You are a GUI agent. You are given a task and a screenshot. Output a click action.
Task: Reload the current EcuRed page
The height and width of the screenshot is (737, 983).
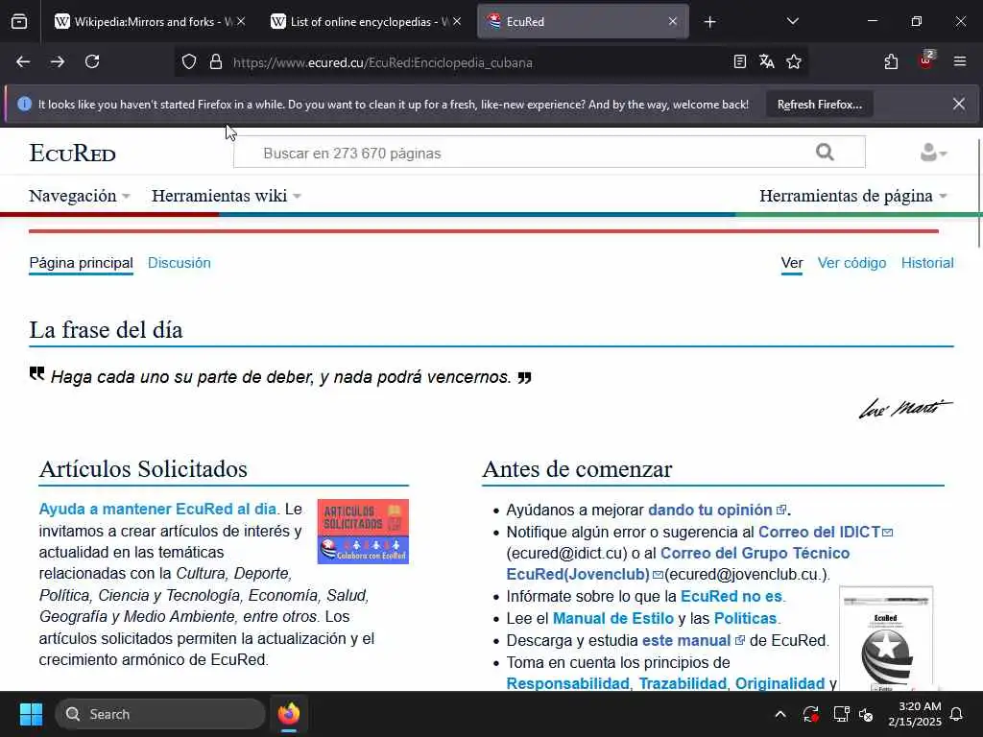(92, 61)
